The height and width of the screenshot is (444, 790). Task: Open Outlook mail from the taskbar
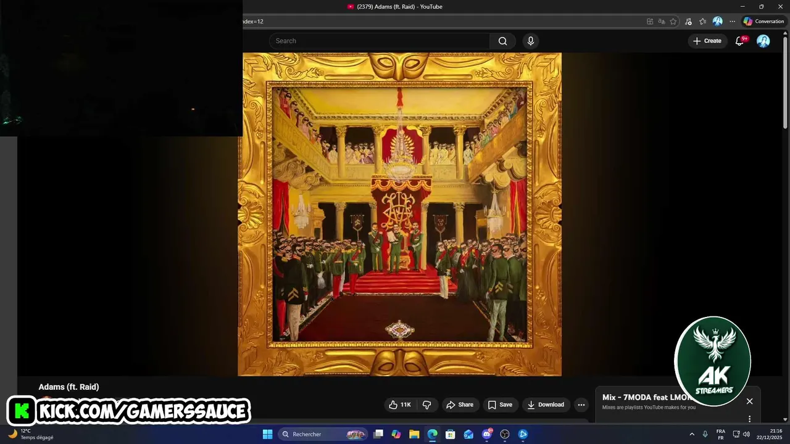(468, 434)
